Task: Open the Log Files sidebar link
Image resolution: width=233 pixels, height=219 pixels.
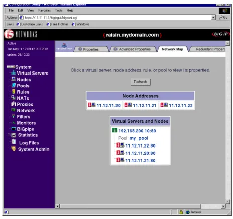Action: point(29,143)
